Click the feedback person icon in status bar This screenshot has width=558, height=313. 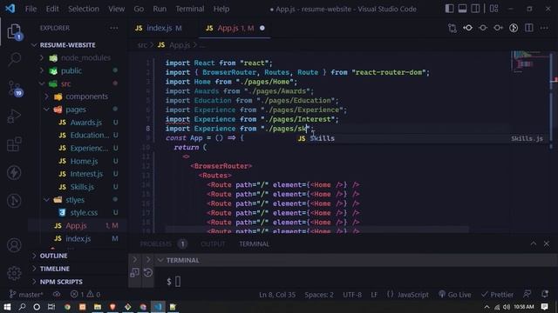(527, 294)
